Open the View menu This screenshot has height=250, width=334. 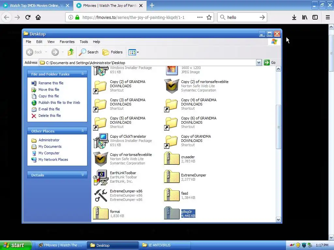(x=51, y=42)
